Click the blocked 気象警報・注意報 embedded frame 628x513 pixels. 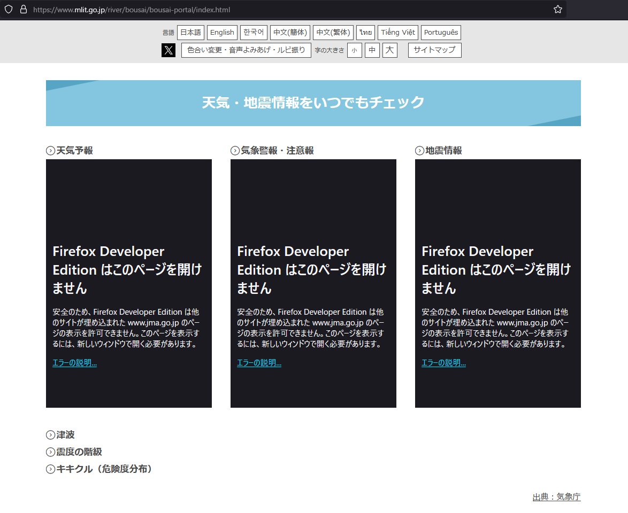313,283
